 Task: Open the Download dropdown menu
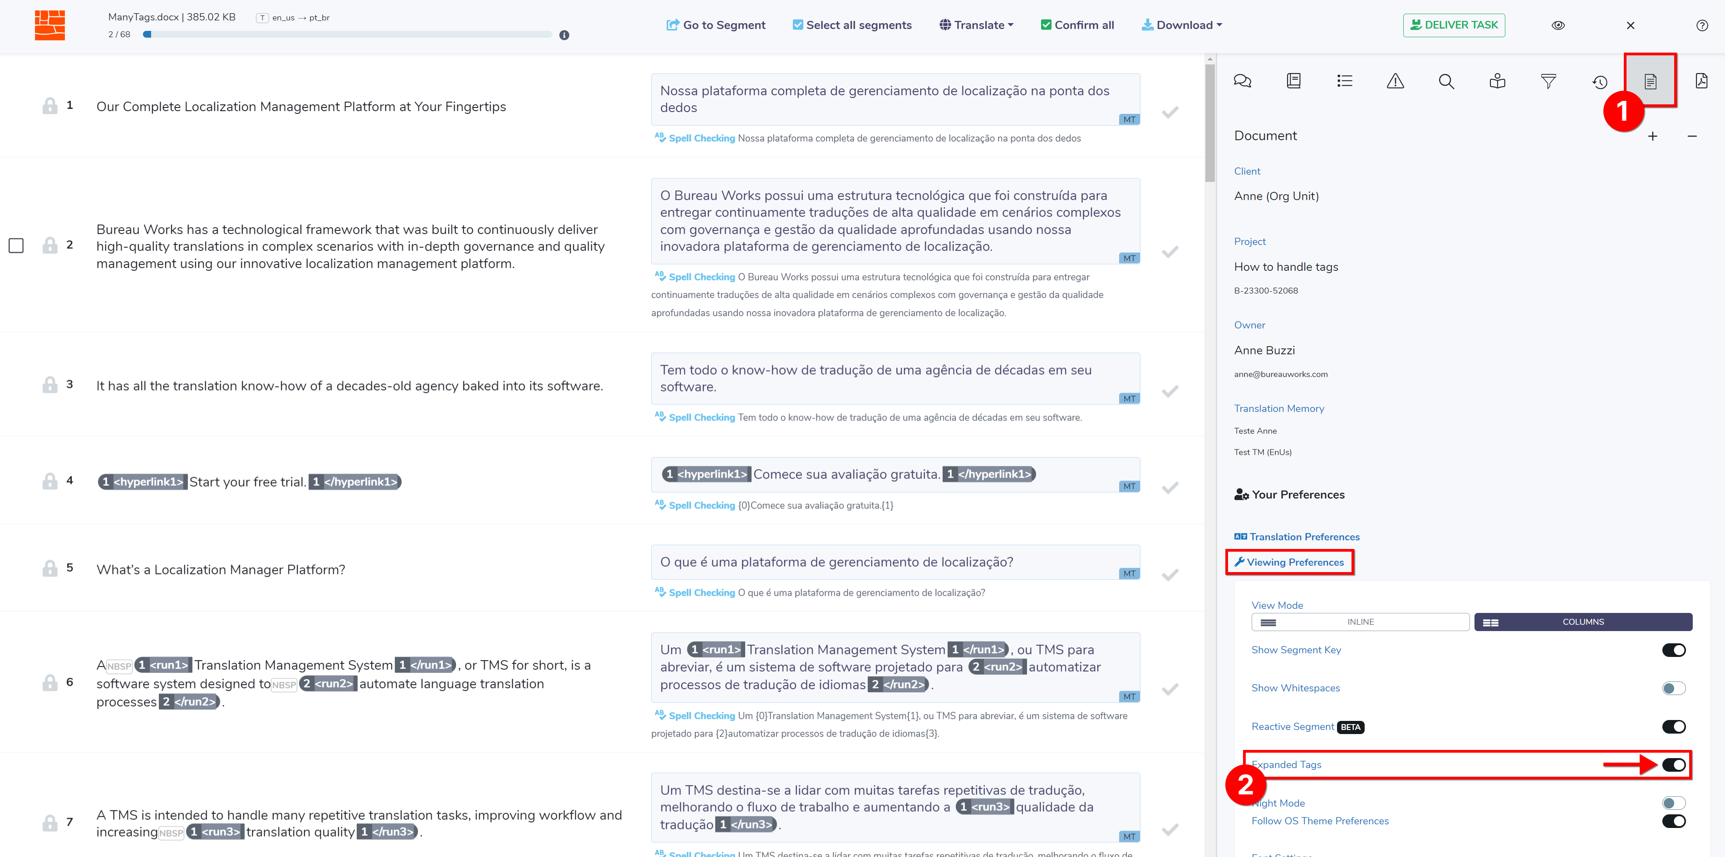[1182, 25]
